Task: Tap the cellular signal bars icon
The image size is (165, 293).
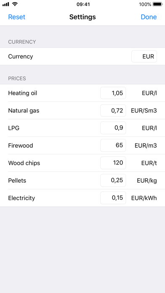Action: pyautogui.click(x=6, y=4)
